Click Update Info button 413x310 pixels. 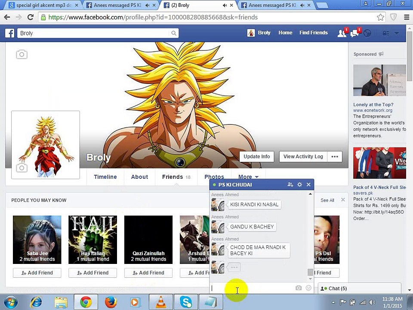click(x=256, y=157)
